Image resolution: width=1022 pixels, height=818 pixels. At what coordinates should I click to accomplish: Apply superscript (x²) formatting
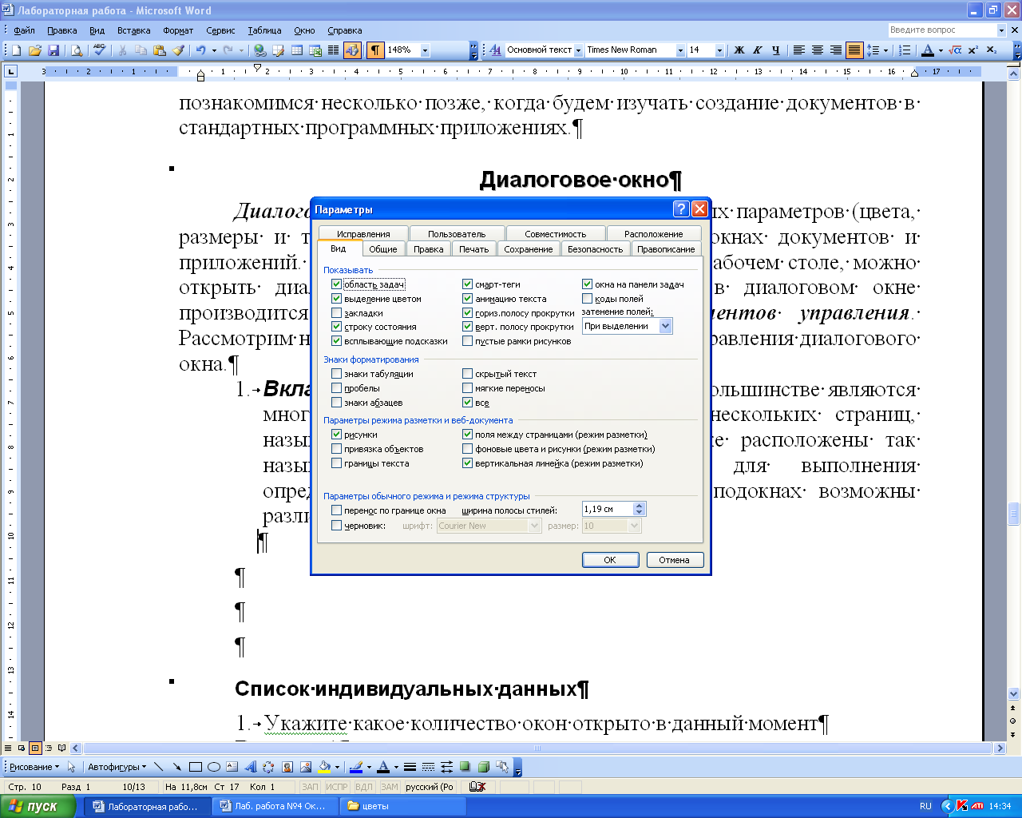tap(973, 50)
